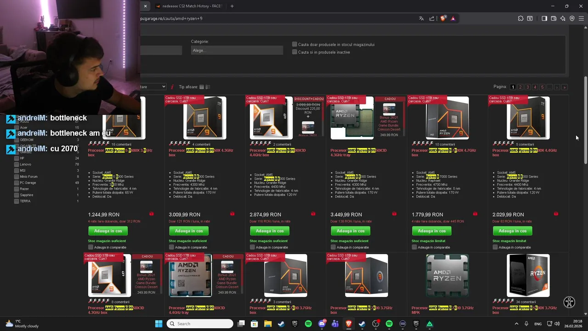Tick the MSI brand filter checkbox
Screen dimensions: 588x331
pyautogui.click(x=17, y=171)
